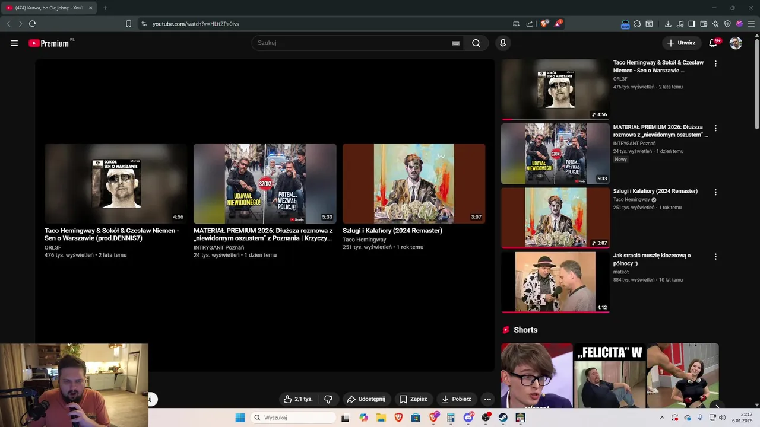Open options for Sen o Warszawie sidebar video
This screenshot has height=427, width=760.
715,63
